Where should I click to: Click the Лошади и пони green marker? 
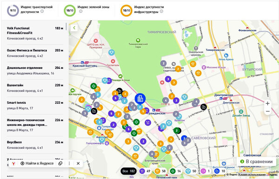[x=120, y=76]
